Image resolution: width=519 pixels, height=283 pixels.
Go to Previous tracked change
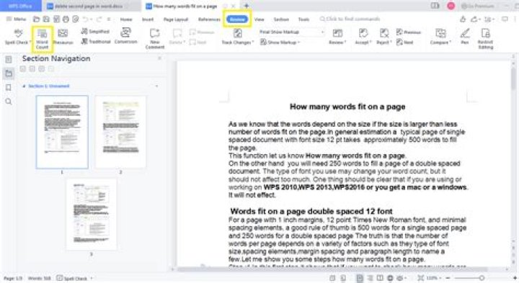pos(409,32)
